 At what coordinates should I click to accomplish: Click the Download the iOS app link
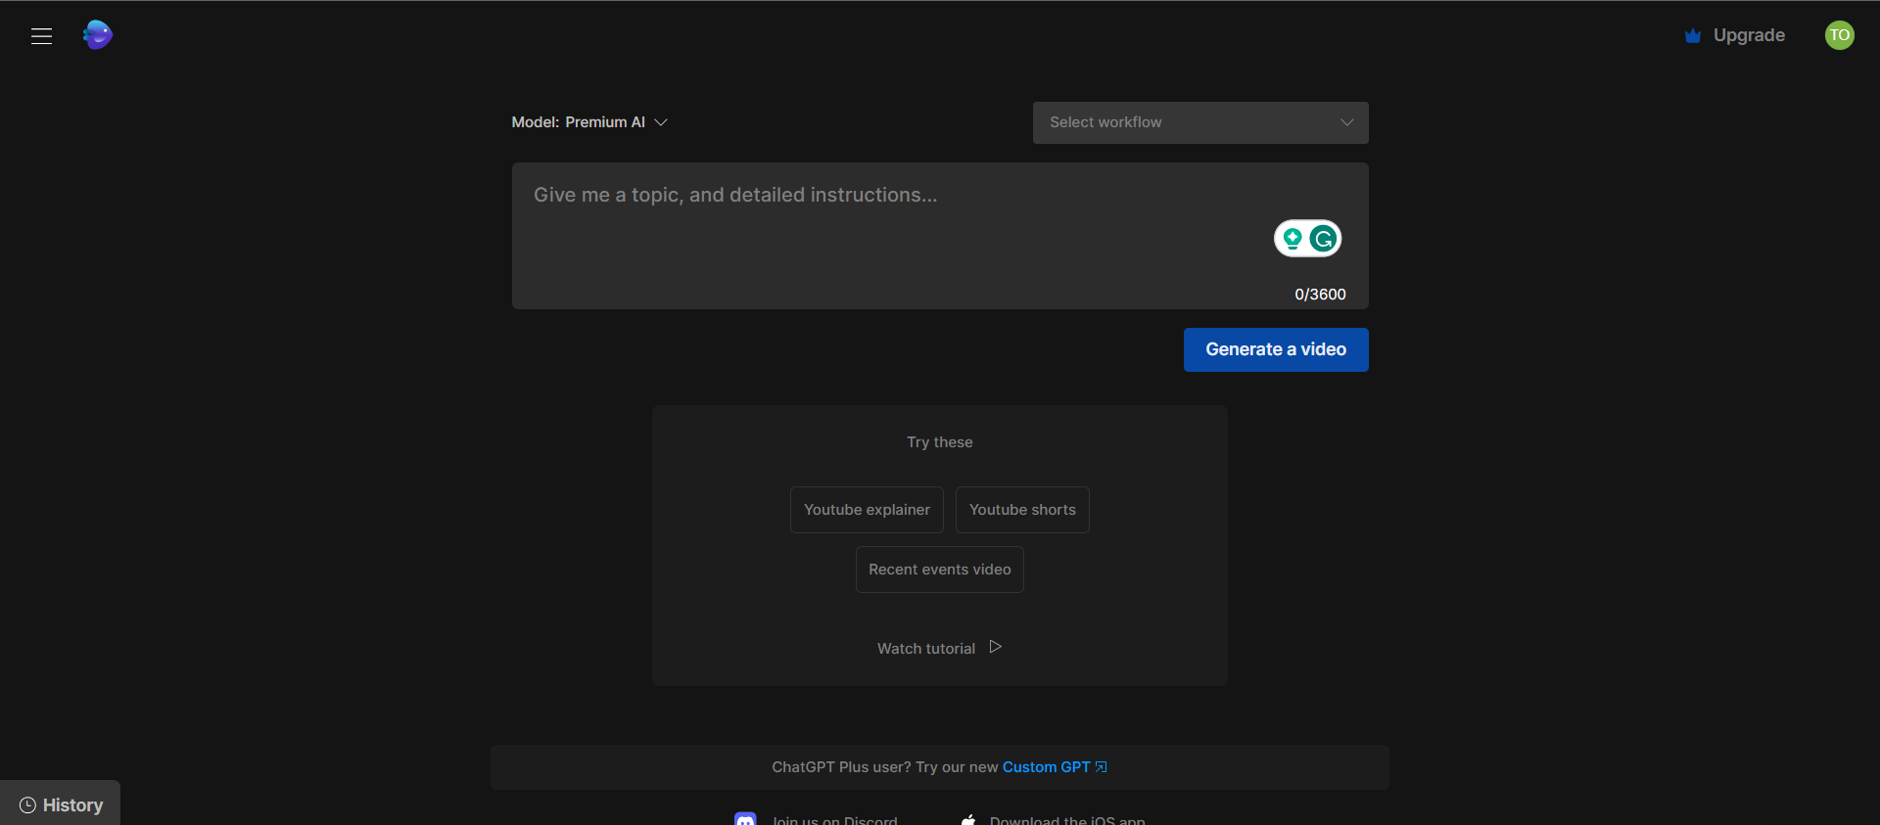point(1067,820)
